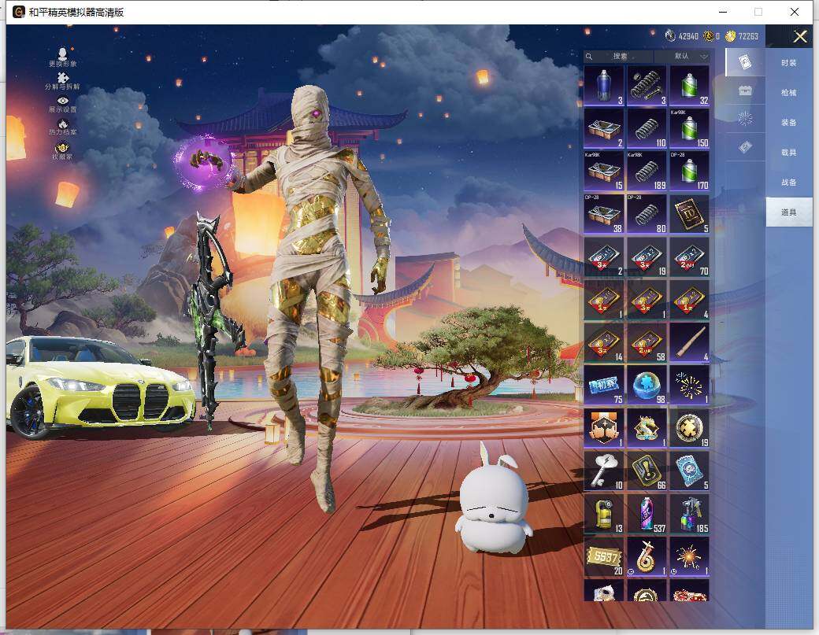
Task: Select the colorful spray can with count 537
Action: pyautogui.click(x=647, y=513)
